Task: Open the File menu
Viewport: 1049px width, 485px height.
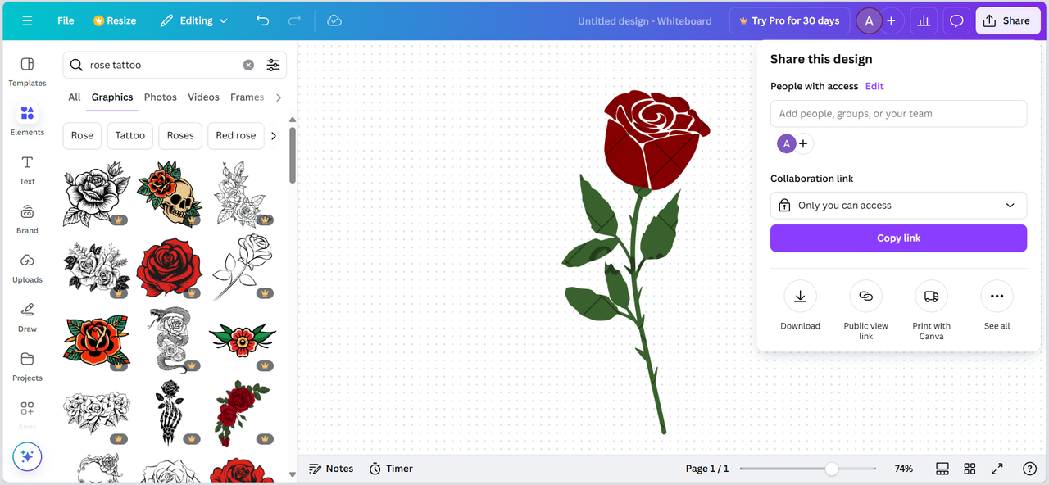Action: click(x=66, y=20)
